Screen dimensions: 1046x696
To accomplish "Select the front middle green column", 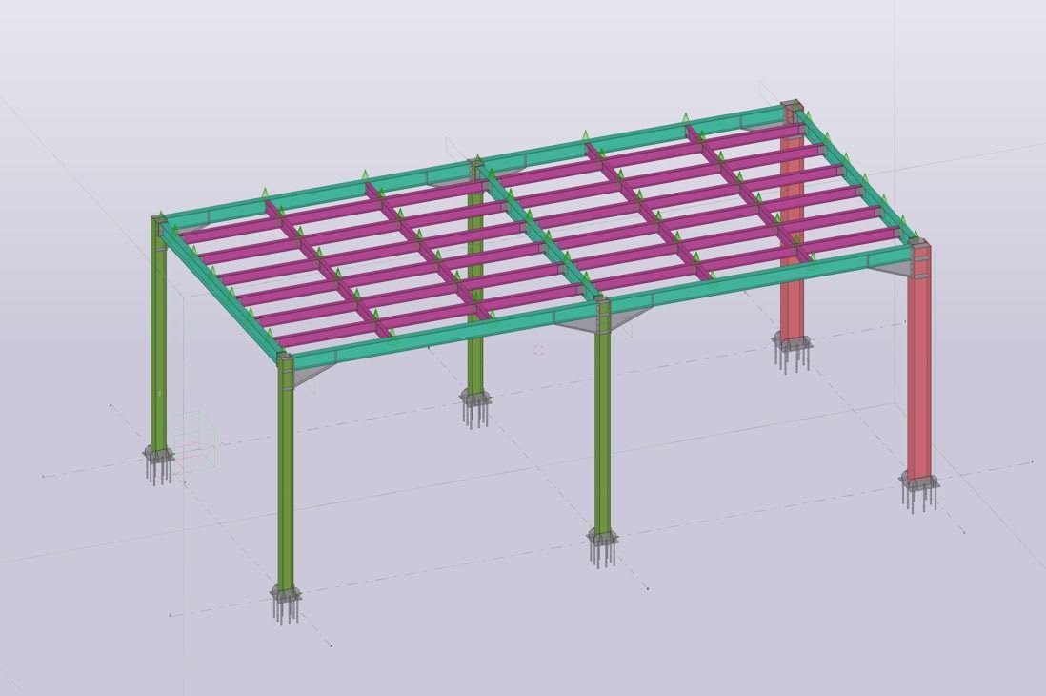I will [602, 419].
